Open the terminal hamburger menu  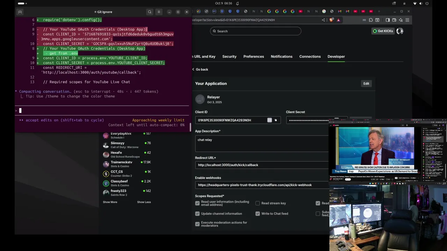tap(159, 12)
